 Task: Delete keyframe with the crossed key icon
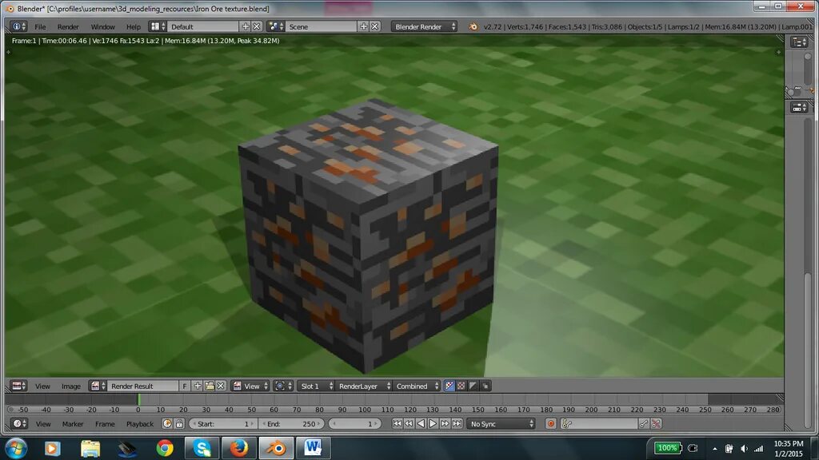pos(656,424)
